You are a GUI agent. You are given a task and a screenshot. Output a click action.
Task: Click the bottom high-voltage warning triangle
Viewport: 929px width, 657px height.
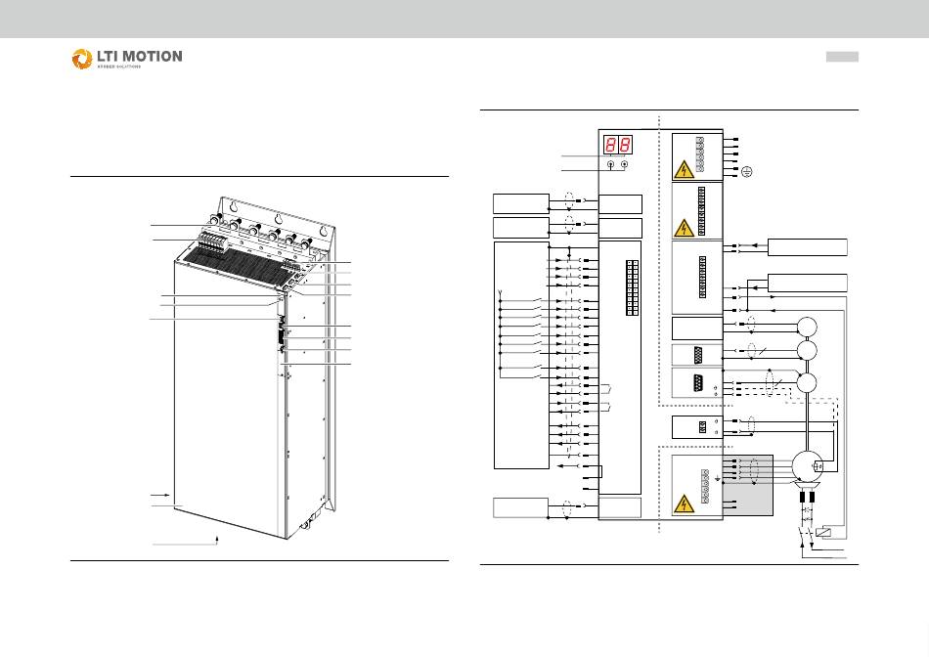(x=685, y=504)
